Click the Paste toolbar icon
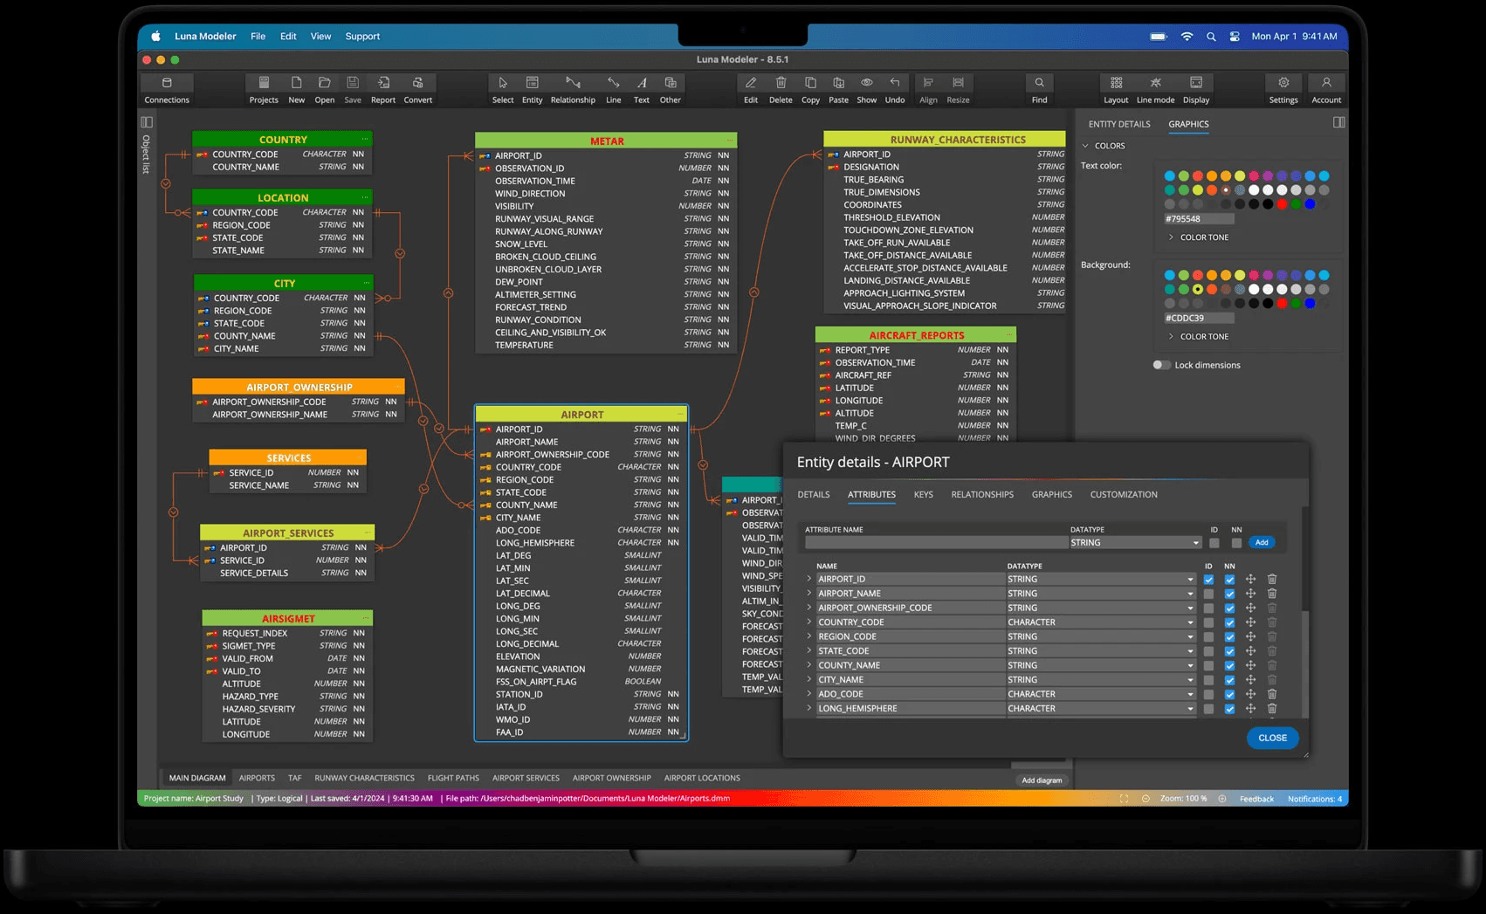The height and width of the screenshot is (914, 1486). tap(839, 83)
